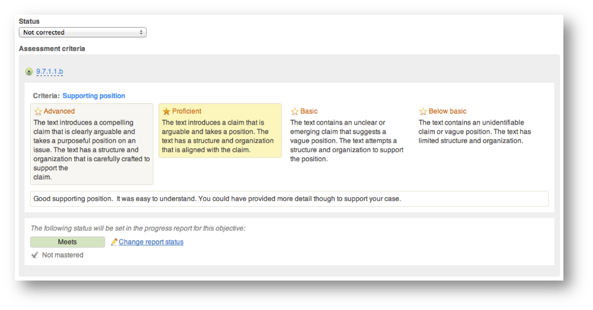Choose the Below basic rubric level description
Screen dimensions: 593x310
tap(474, 131)
